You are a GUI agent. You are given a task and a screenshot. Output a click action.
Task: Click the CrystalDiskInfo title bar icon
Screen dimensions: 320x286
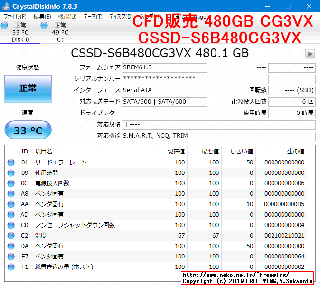pyautogui.click(x=6, y=6)
